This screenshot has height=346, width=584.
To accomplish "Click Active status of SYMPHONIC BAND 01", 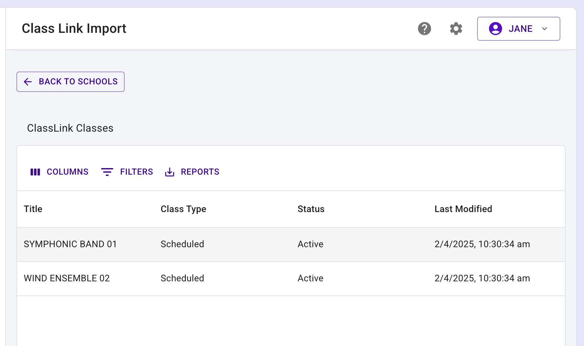I will (310, 244).
